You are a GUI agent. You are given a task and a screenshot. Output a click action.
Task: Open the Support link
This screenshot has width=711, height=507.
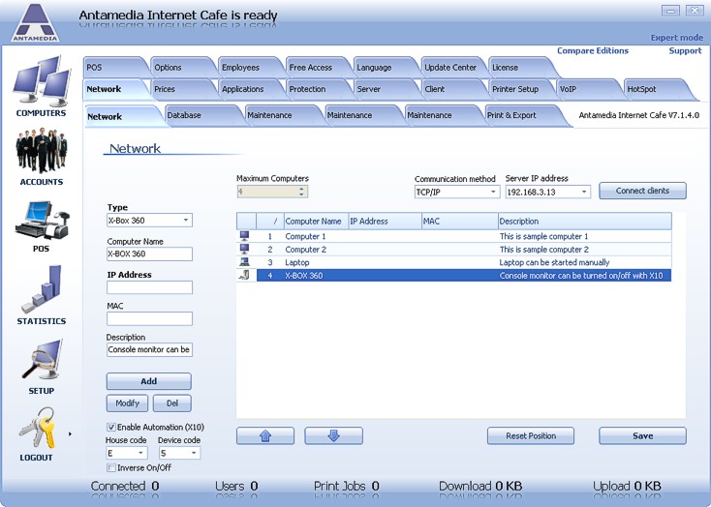coord(685,50)
